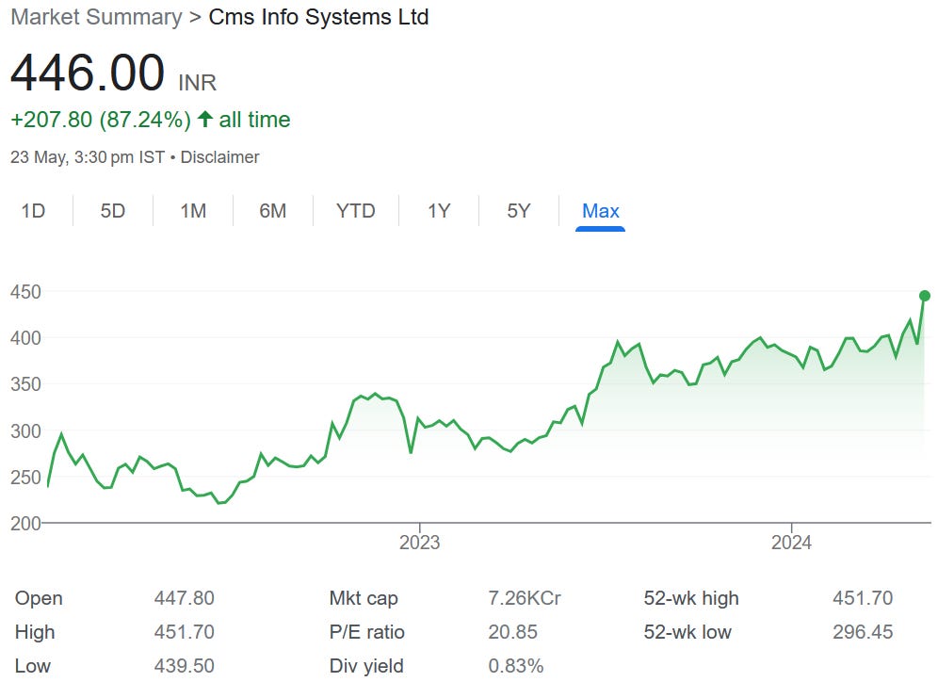Click the latest price point on chart
This screenshot has height=682, width=938.
[x=924, y=296]
